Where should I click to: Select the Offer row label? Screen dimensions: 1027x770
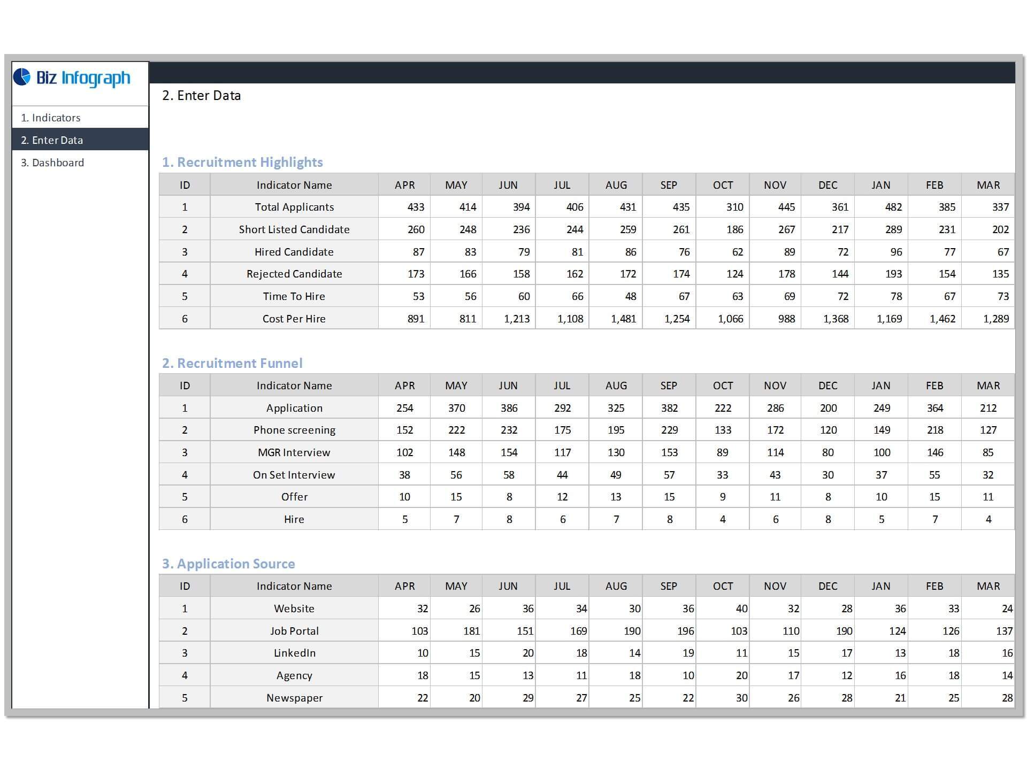click(x=294, y=497)
